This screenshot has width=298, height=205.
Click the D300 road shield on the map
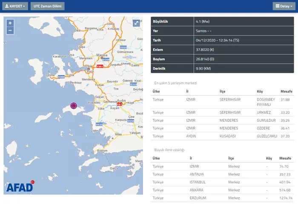point(61,77)
